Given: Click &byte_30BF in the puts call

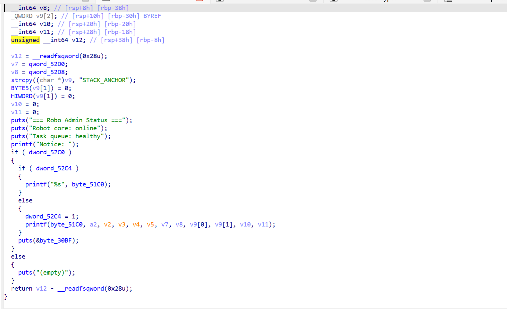Looking at the screenshot, I should 54,241.
